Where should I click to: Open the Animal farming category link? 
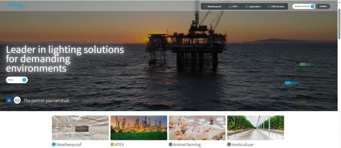[x=187, y=145]
